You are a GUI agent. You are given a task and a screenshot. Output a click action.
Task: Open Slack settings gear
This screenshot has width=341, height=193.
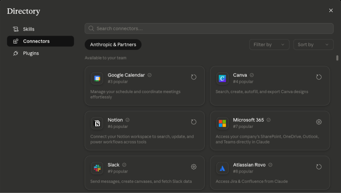pos(193,167)
